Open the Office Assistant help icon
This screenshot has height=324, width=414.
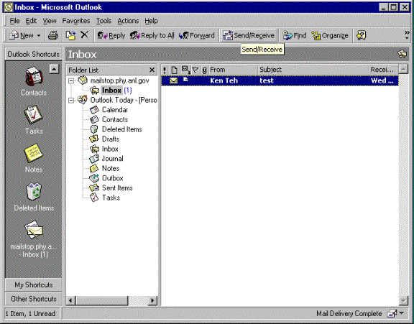pos(362,35)
